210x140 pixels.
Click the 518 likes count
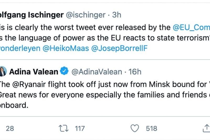[x=151, y=128]
